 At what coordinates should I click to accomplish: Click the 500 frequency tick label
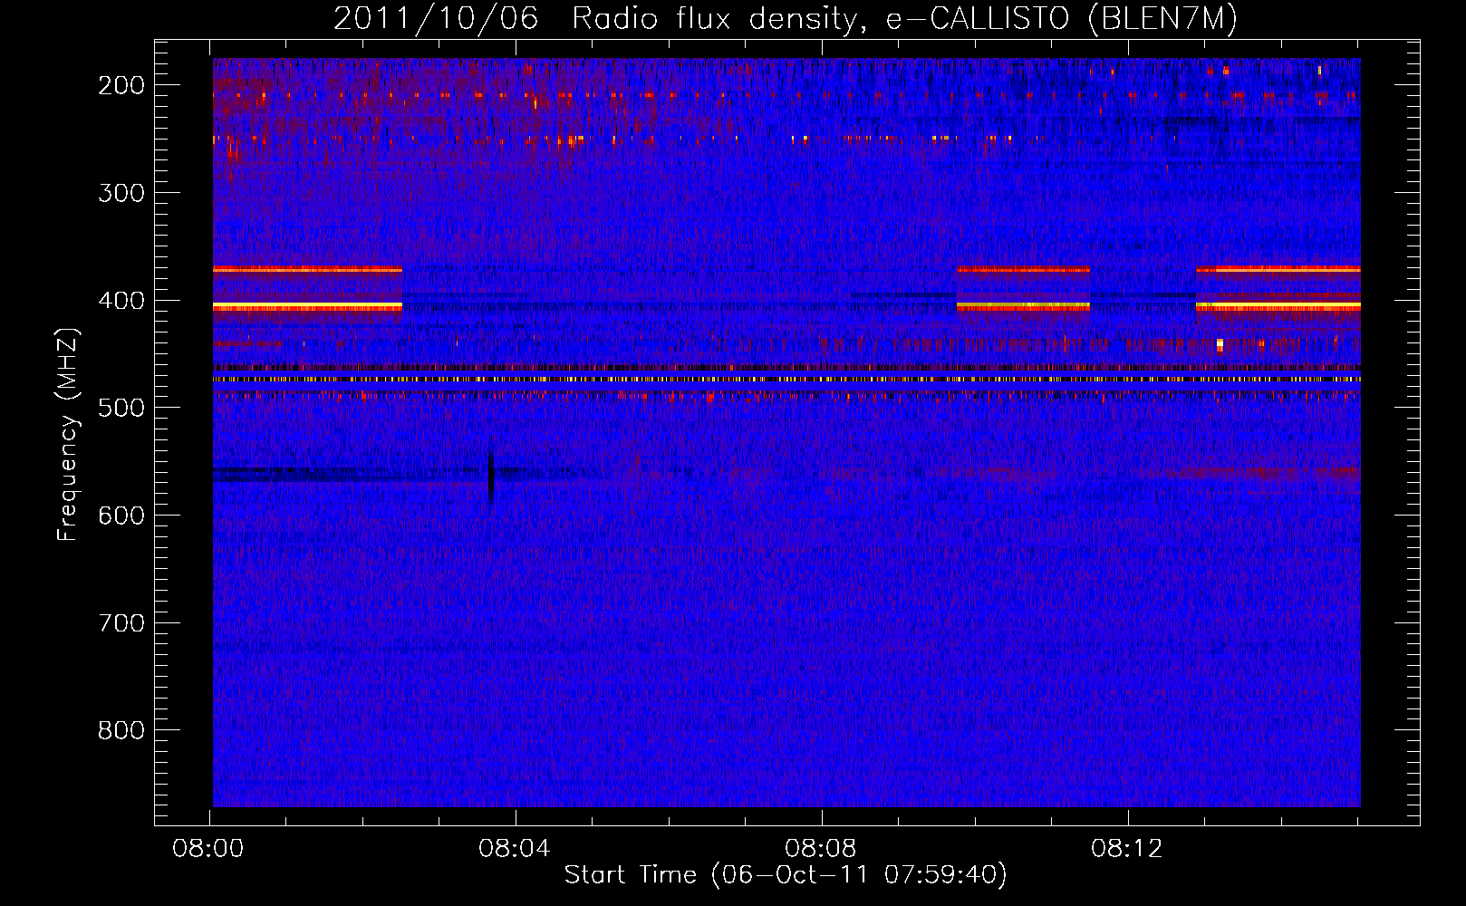(x=121, y=408)
